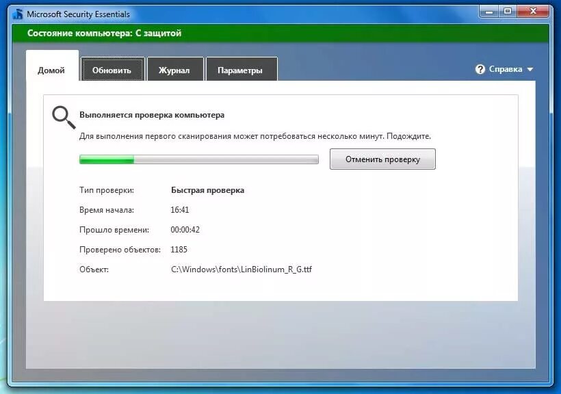Click the file path 'C:\Windows\fonts\LinBiolinum_R_G.ttf'
This screenshot has width=561, height=394.
coord(242,270)
